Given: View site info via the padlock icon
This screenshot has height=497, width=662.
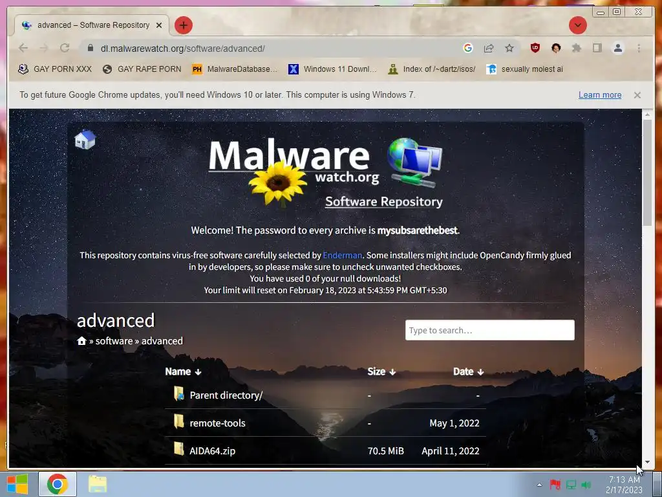Looking at the screenshot, I should coord(91,48).
